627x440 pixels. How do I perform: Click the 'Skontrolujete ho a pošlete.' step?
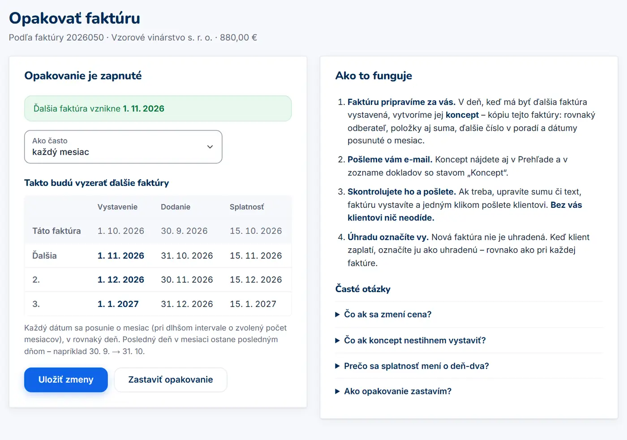402,192
